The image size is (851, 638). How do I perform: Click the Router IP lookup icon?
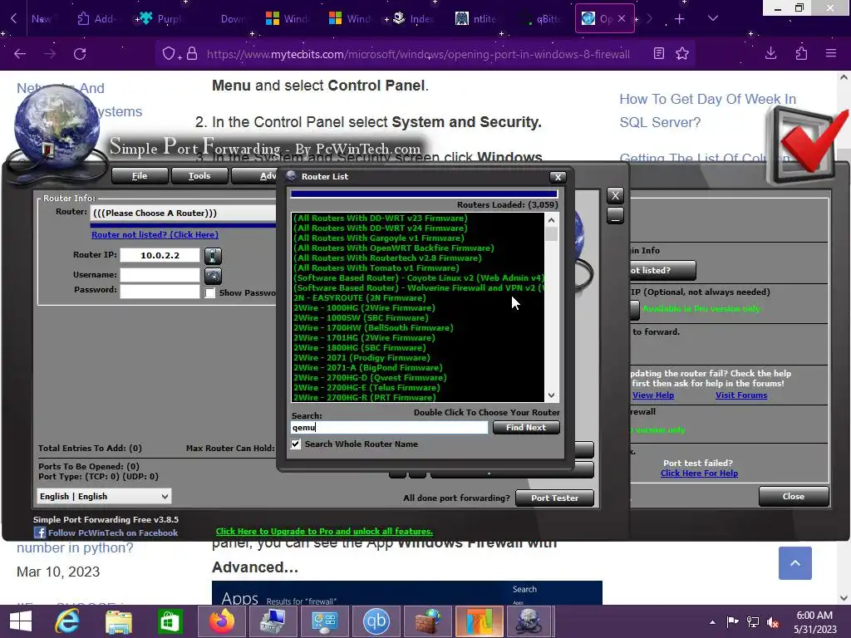pyautogui.click(x=213, y=256)
